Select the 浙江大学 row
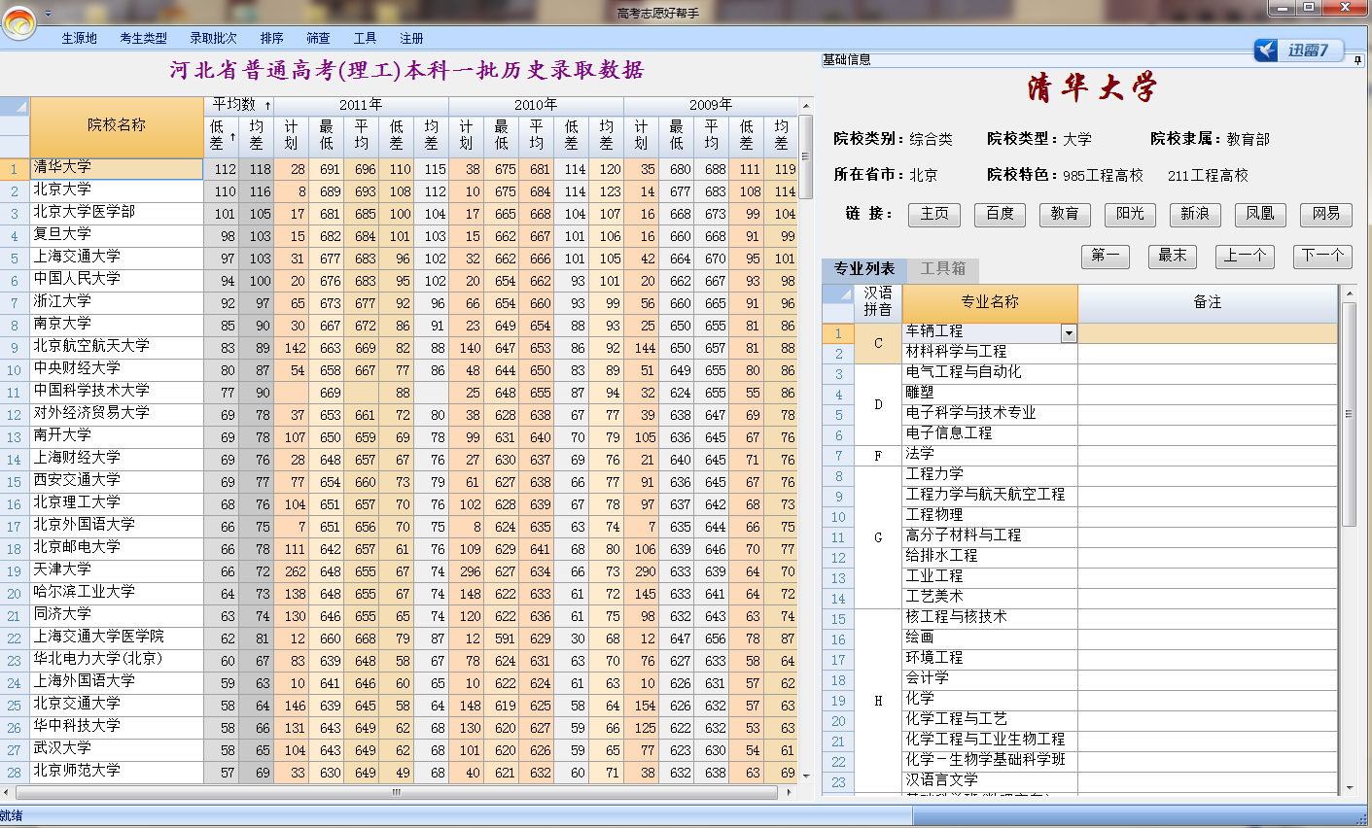1372x828 pixels. point(117,301)
